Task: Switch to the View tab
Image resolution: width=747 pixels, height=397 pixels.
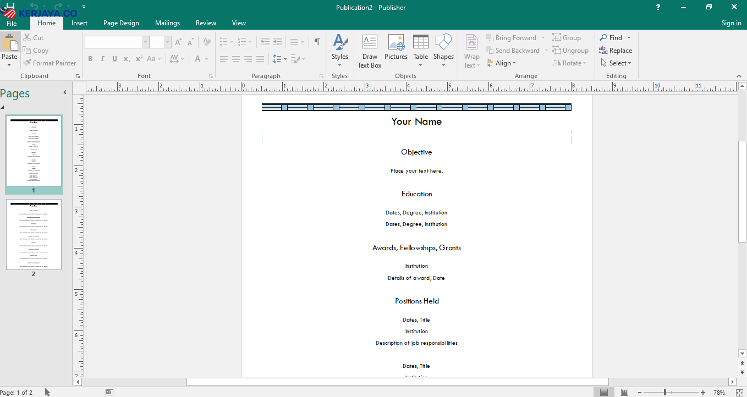Action: click(x=239, y=23)
